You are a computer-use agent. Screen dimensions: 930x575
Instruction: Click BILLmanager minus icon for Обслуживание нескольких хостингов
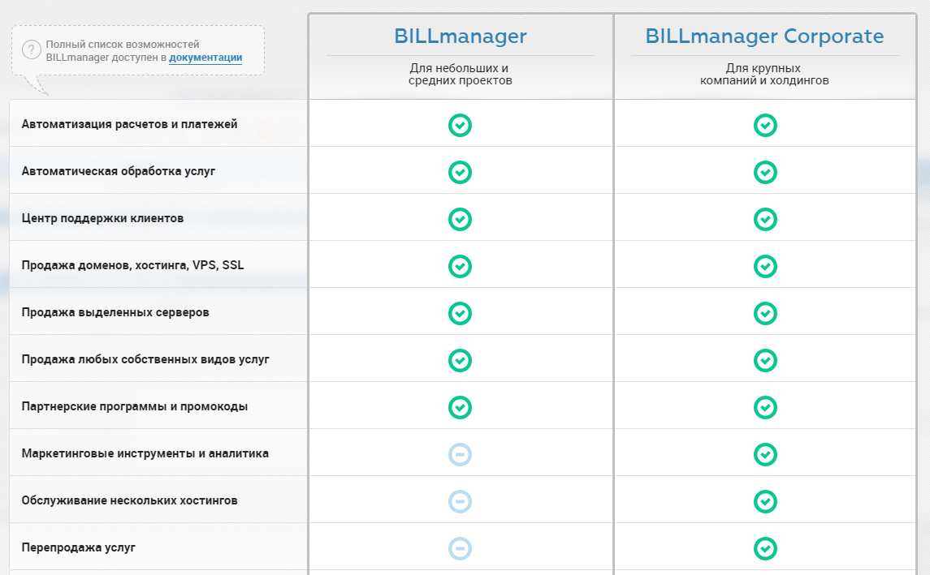[x=460, y=501]
